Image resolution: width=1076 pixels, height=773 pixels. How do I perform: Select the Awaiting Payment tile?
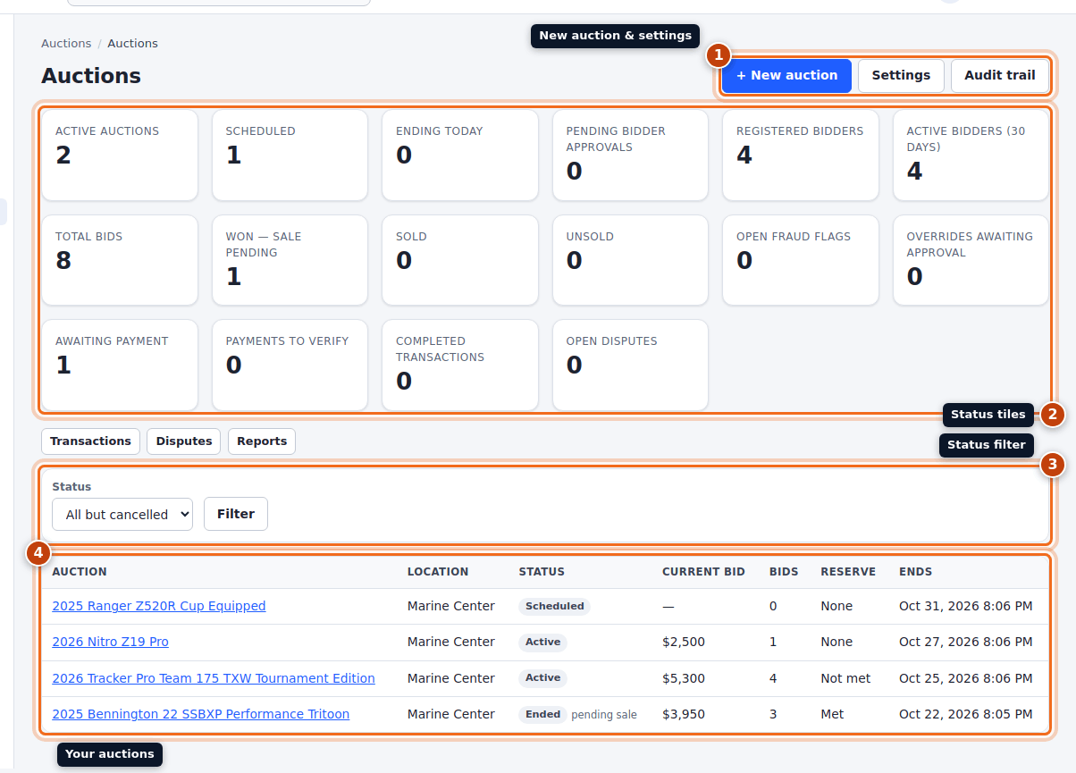(x=120, y=365)
